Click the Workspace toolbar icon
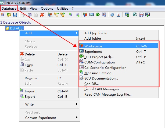The image size is (165, 128). pyautogui.click(x=85, y=15)
